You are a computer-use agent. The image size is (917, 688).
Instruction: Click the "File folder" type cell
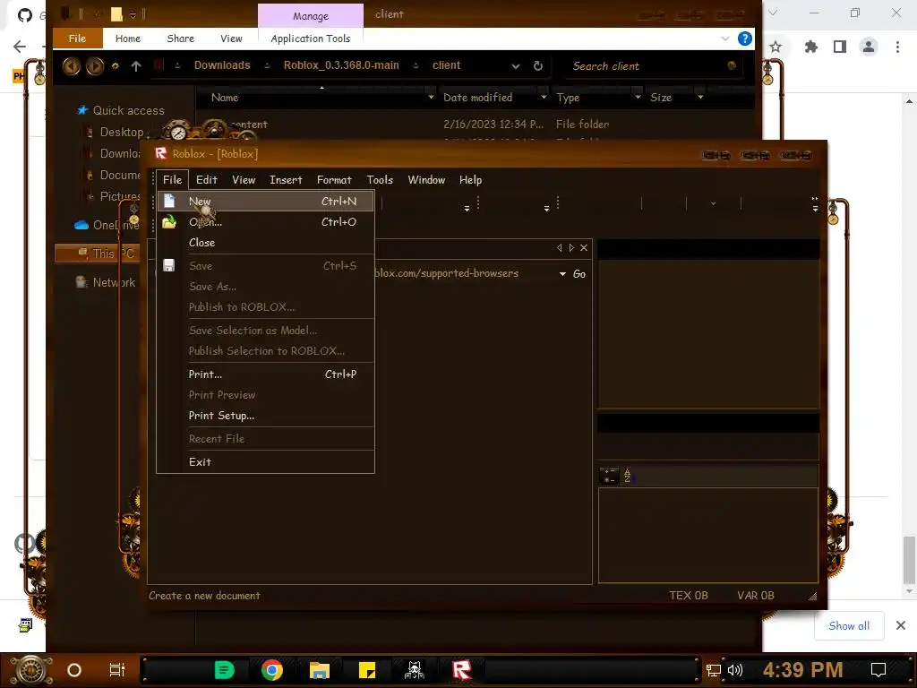coord(582,124)
